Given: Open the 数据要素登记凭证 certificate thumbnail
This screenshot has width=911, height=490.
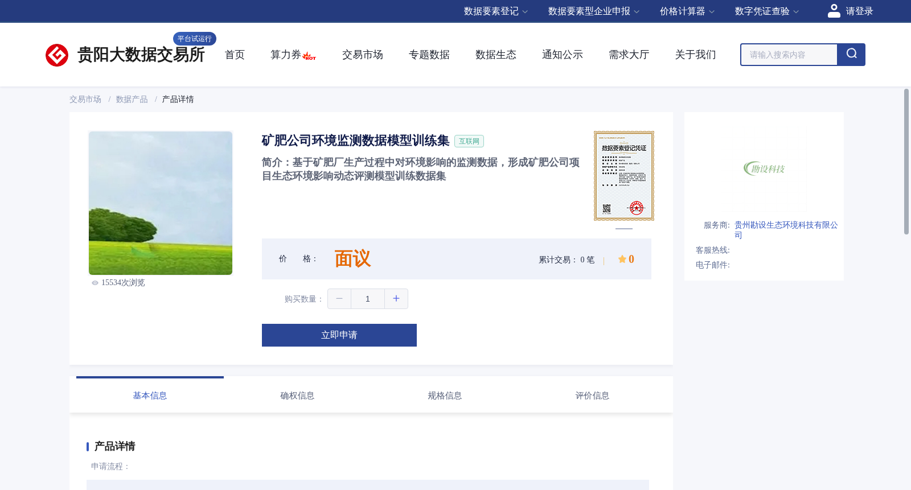Looking at the screenshot, I should (624, 176).
